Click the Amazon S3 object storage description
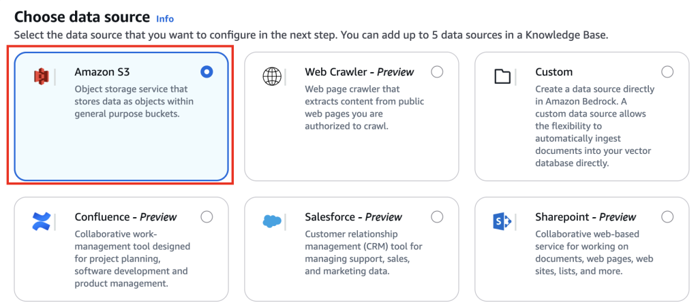Image resolution: width=698 pixels, height=307 pixels. tap(134, 101)
